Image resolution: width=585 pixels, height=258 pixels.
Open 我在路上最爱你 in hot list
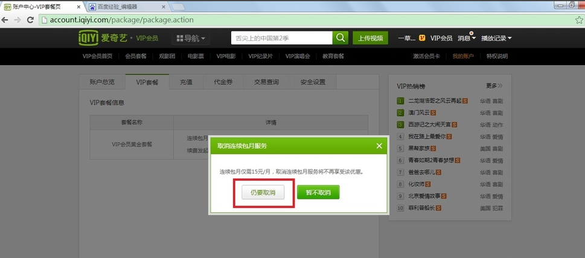427,137
